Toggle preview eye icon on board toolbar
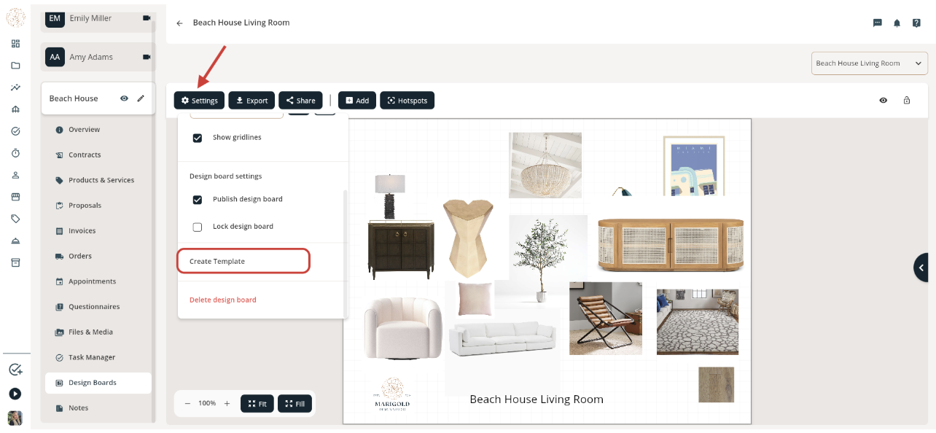The image size is (936, 433). pos(884,101)
